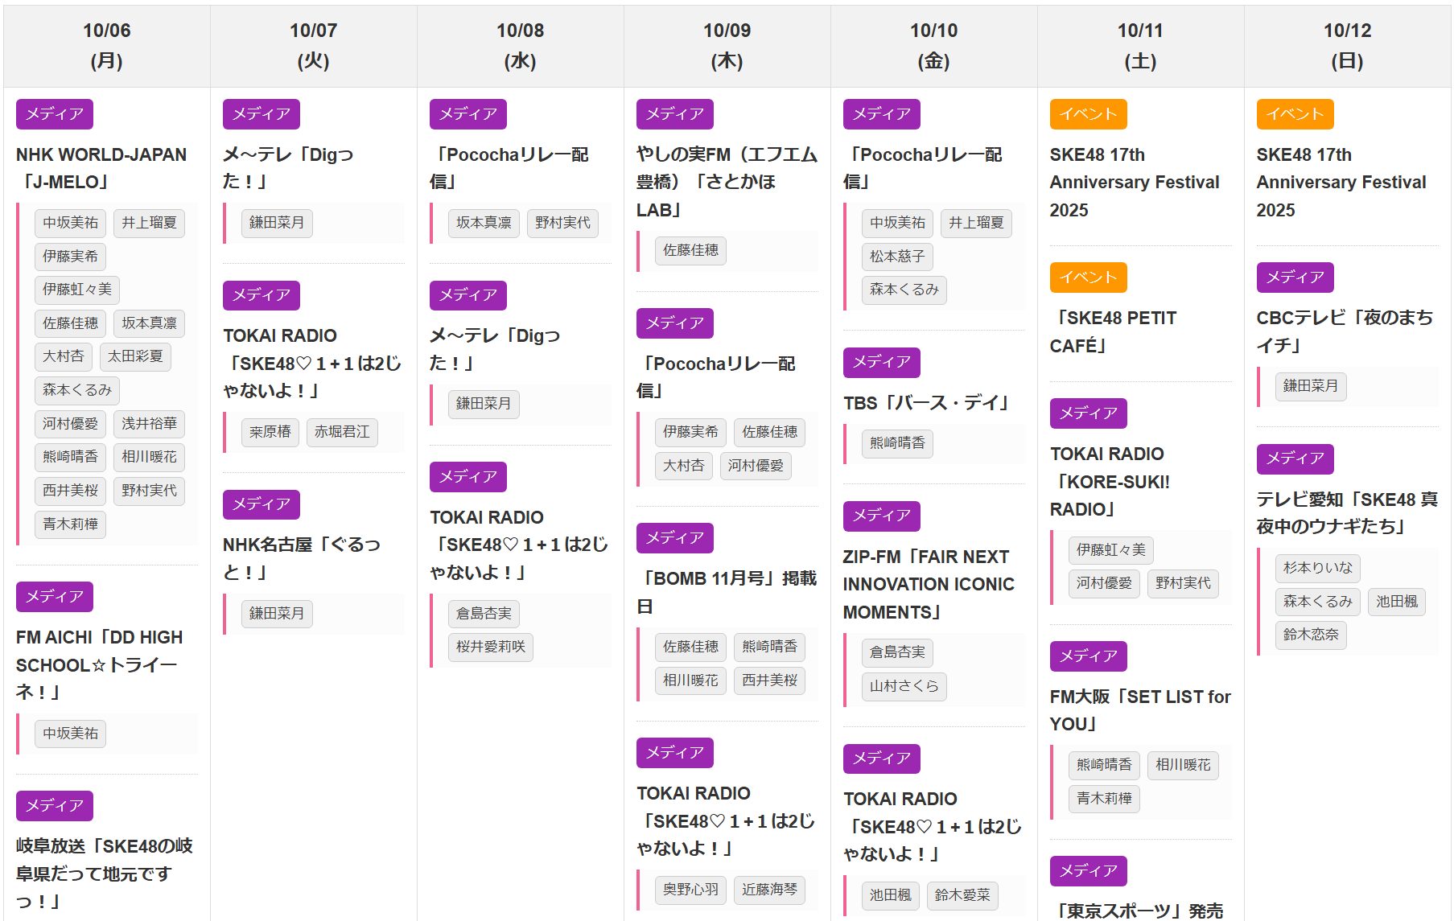Select the 桜井愛莉咲 member tag

point(490,647)
